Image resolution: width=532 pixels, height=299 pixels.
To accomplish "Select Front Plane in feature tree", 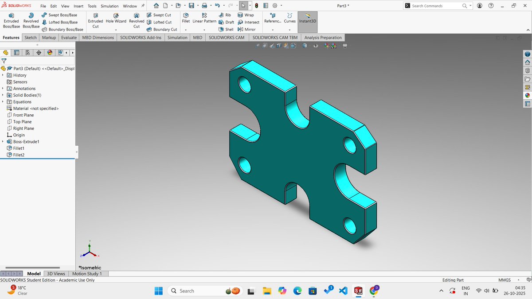I will tap(20, 115).
